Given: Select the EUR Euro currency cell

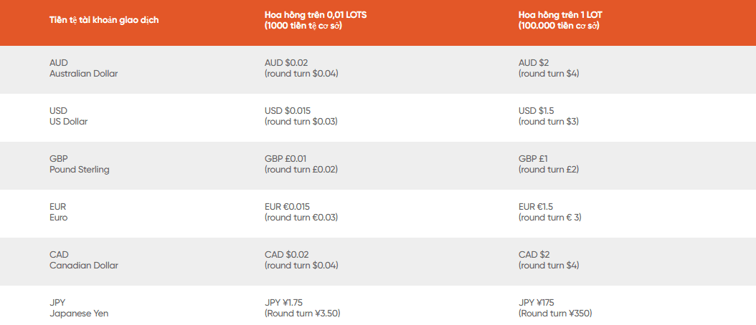Looking at the screenshot, I should click(58, 213).
